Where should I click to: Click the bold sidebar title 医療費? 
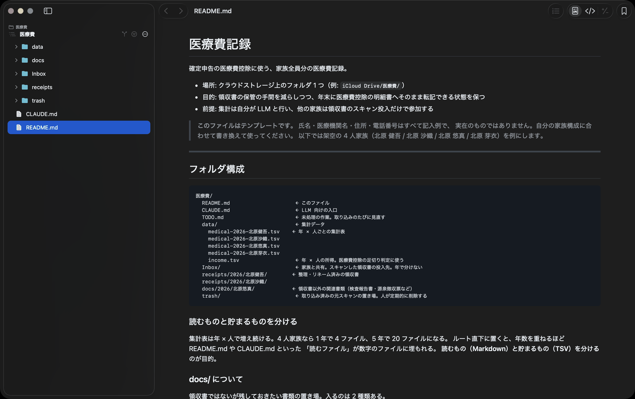[27, 34]
